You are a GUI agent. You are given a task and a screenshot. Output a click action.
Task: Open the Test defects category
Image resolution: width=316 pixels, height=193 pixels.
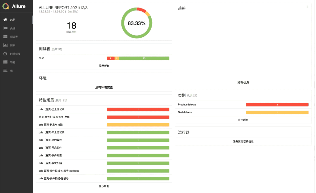click(185, 112)
